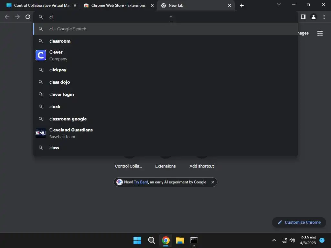Open the Google apps grid
The width and height of the screenshot is (331, 248).
coord(320,33)
